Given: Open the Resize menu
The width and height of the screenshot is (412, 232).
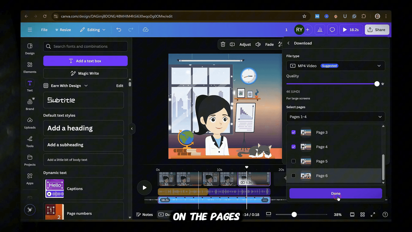Looking at the screenshot, I should pyautogui.click(x=63, y=30).
